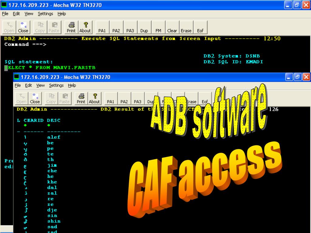Send PA1 key in the back window
Screen dimensions: 311x233
click(x=102, y=27)
